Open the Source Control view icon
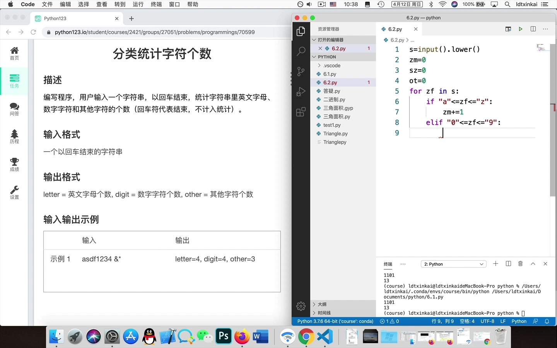Viewport: 557px width, 348px height. (x=301, y=71)
